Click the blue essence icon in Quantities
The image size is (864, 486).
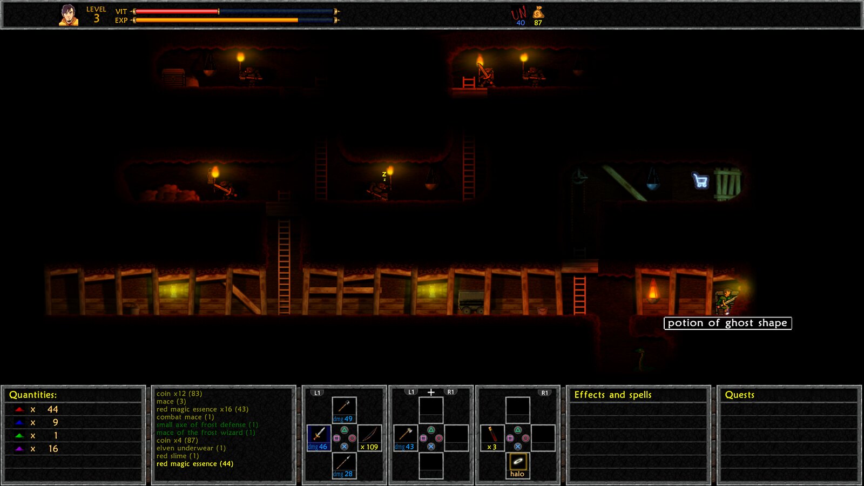click(x=19, y=422)
